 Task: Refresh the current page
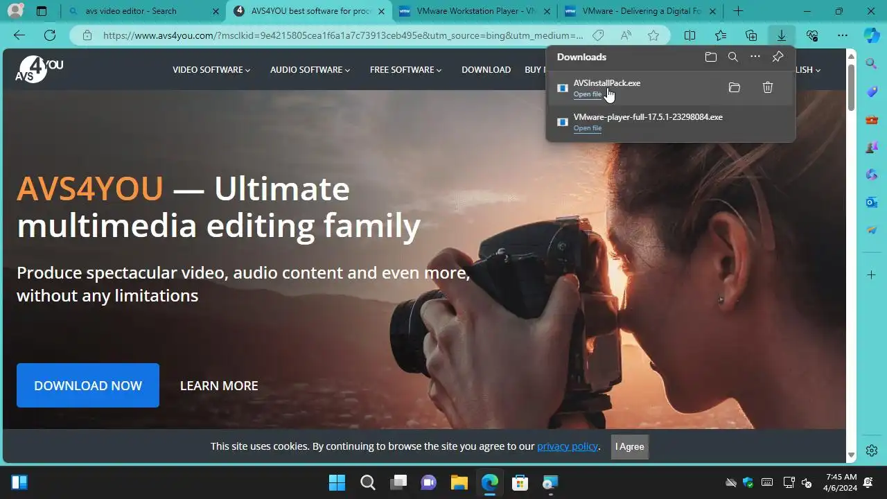point(50,35)
